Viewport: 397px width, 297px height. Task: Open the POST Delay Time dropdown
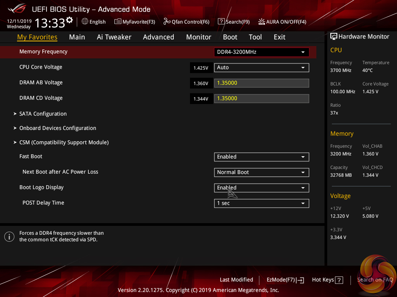[261, 203]
